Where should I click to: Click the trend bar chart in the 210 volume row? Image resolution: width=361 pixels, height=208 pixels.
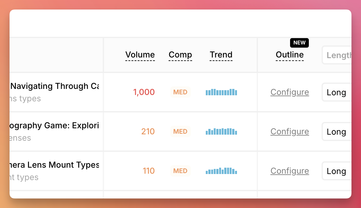221,131
